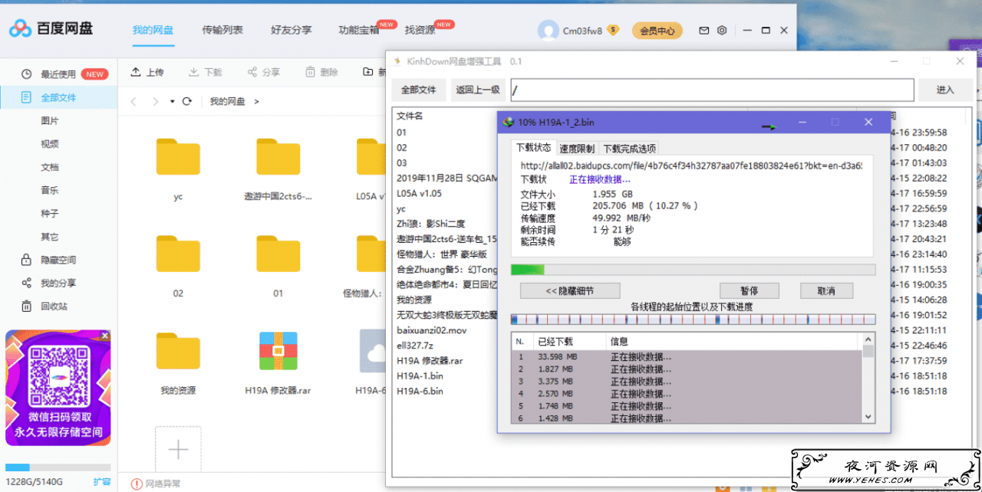This screenshot has width=982, height=492.
Task: Select H19A 修改器.rar archive icon
Action: pyautogui.click(x=278, y=351)
